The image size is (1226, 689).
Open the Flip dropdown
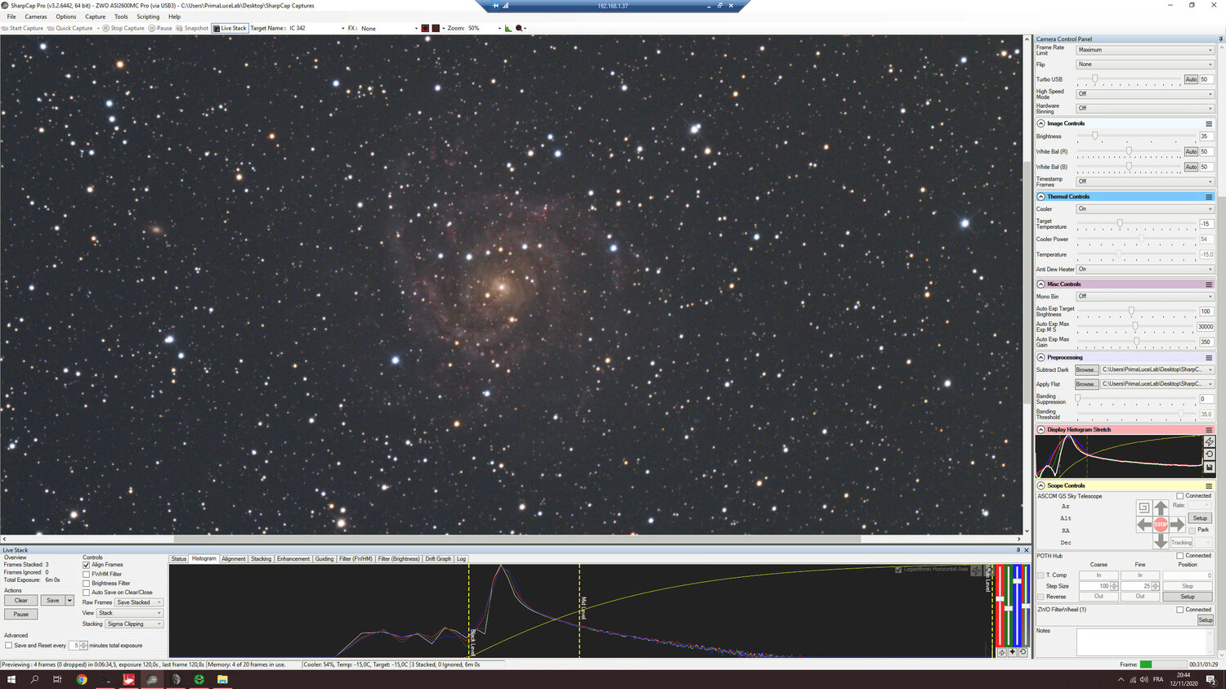1144,64
